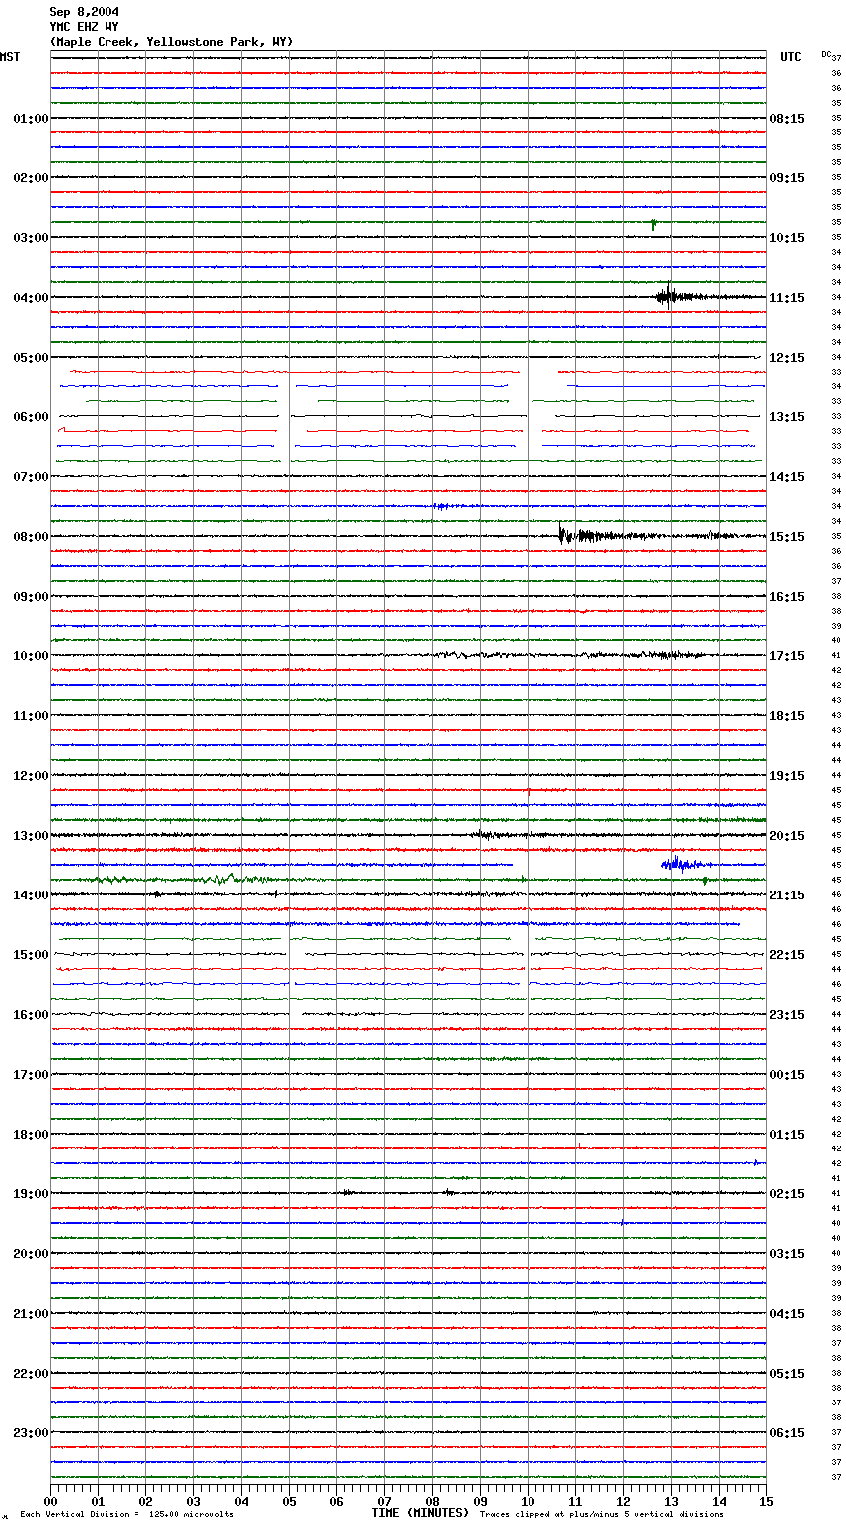The image size is (846, 1528).
Task: Click the '02:15' UTC time label
Action: click(787, 1194)
